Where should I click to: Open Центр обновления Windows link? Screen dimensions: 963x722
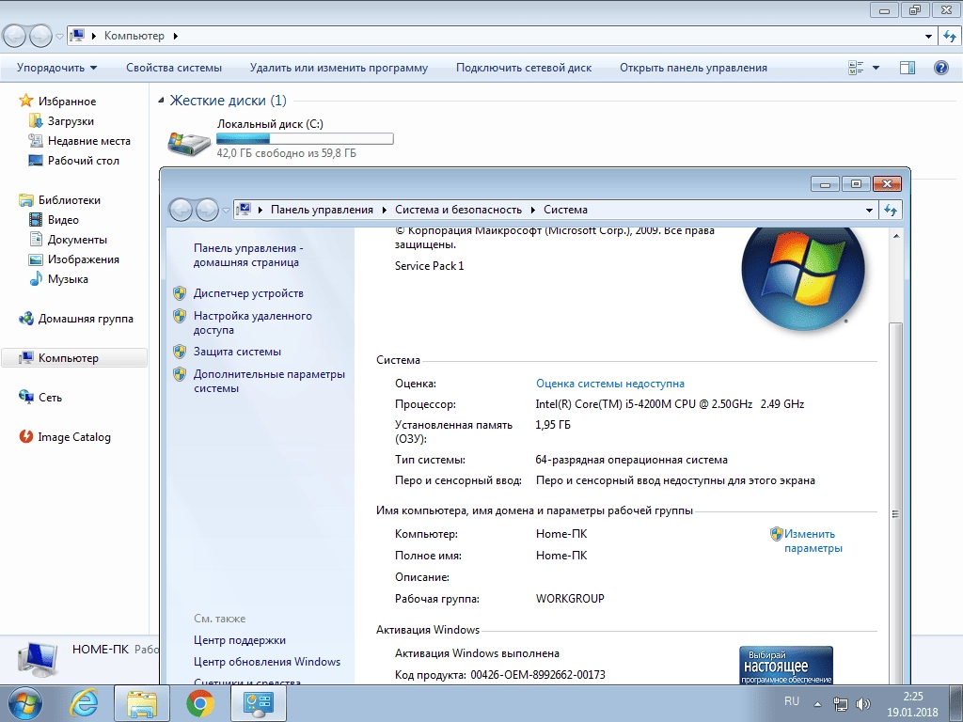tap(266, 662)
